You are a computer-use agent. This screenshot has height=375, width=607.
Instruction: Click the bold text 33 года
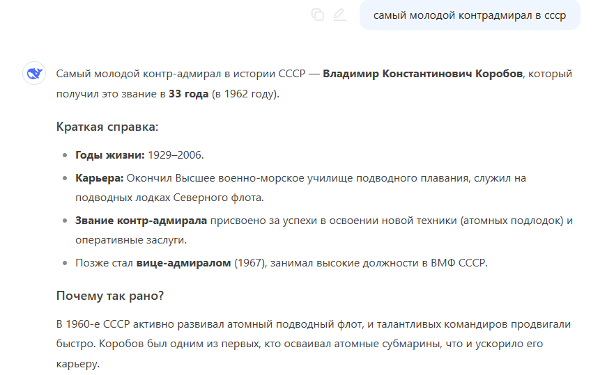pyautogui.click(x=189, y=94)
